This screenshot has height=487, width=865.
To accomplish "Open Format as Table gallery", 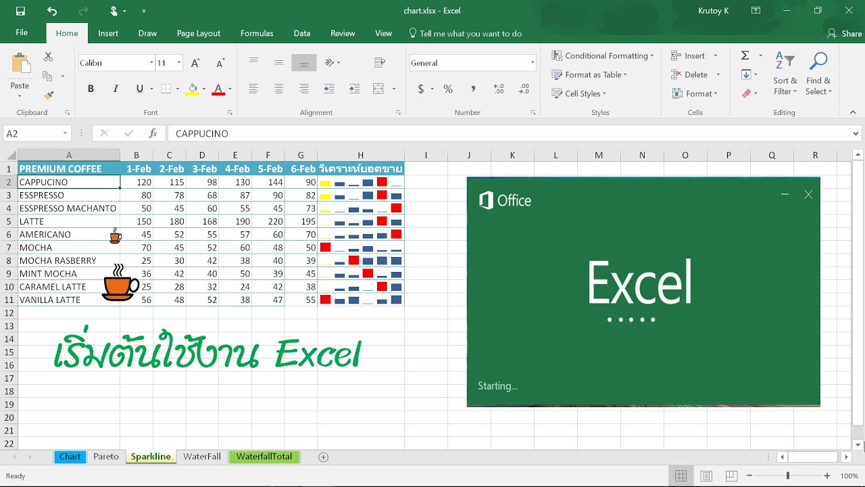I will [x=589, y=74].
